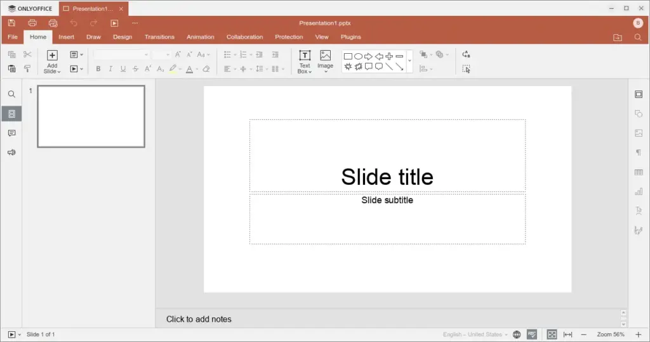Screen dimensions: 650x342
Task: Switch to the Design tab
Action: 123,37
